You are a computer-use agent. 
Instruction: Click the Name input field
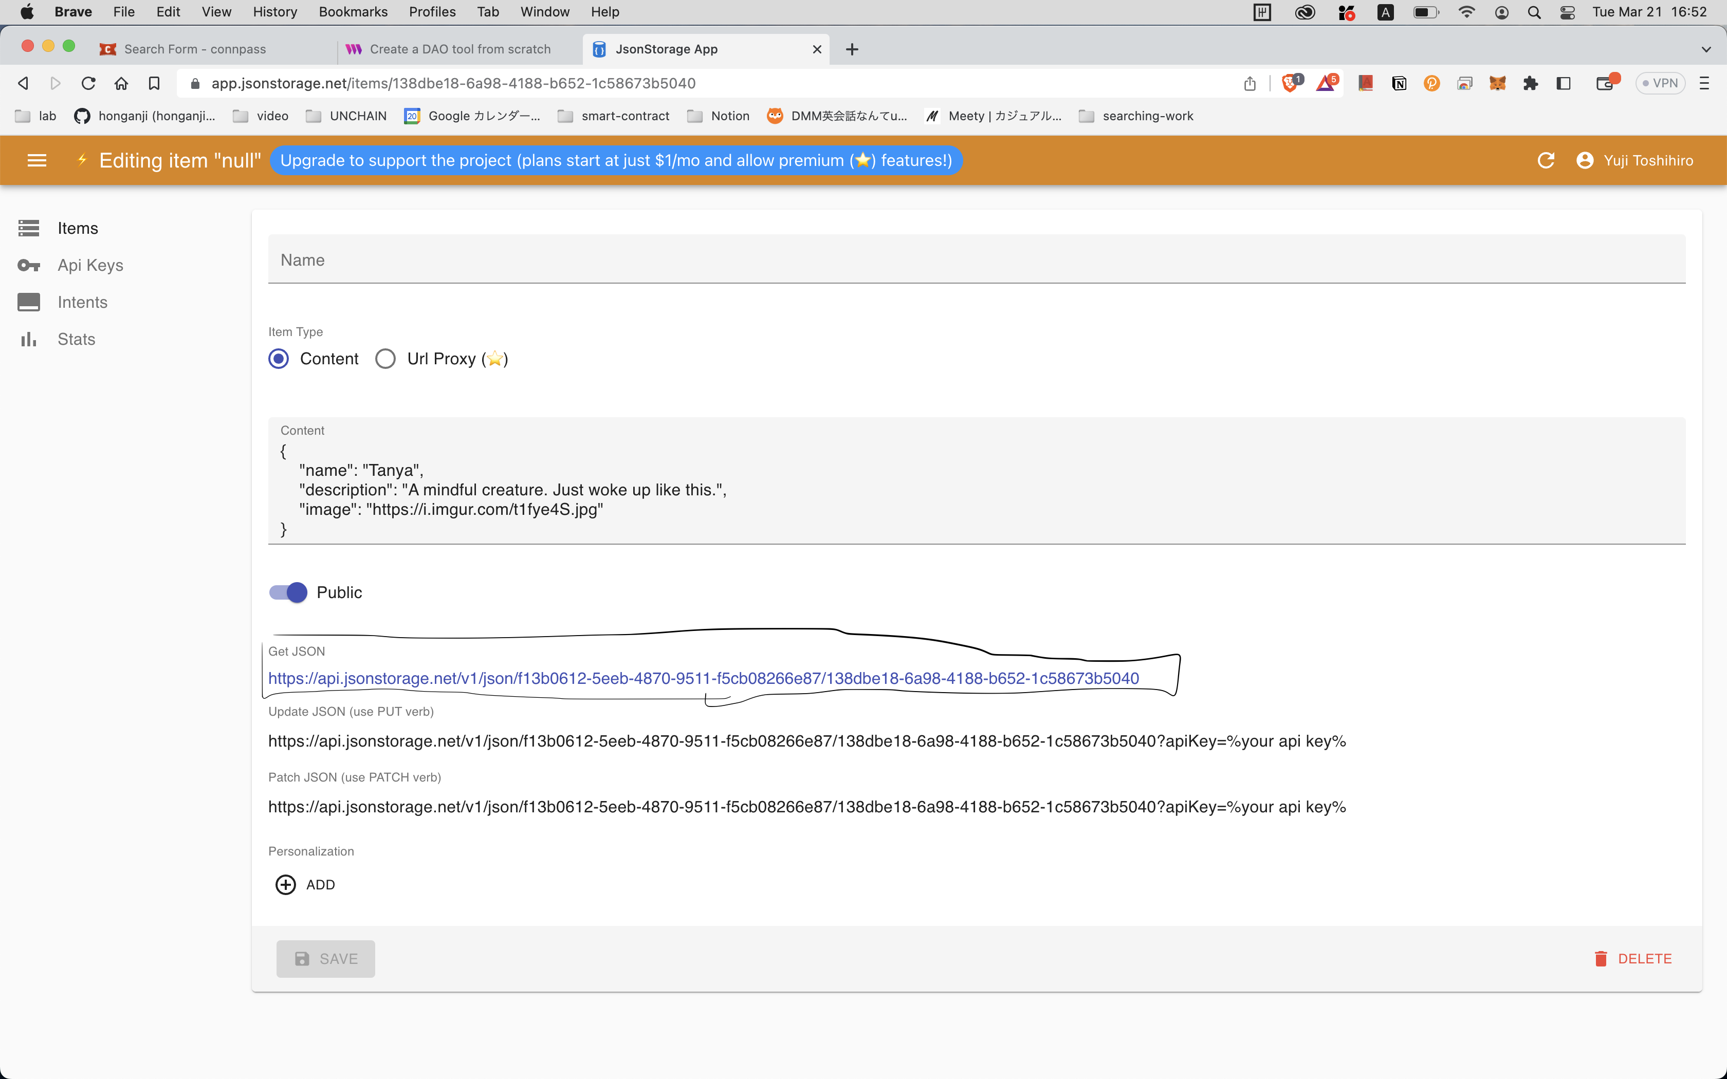click(x=976, y=260)
